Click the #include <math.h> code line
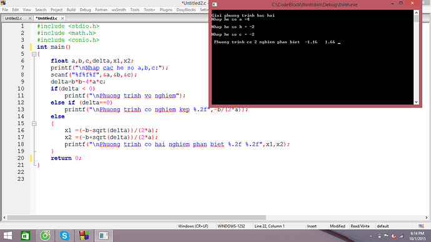Image resolution: width=431 pixels, height=242 pixels. (x=66, y=33)
